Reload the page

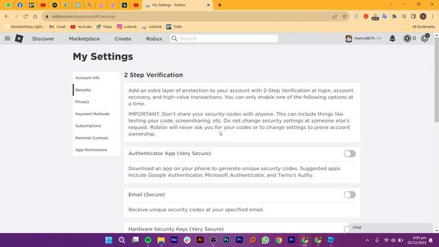[x=25, y=16]
